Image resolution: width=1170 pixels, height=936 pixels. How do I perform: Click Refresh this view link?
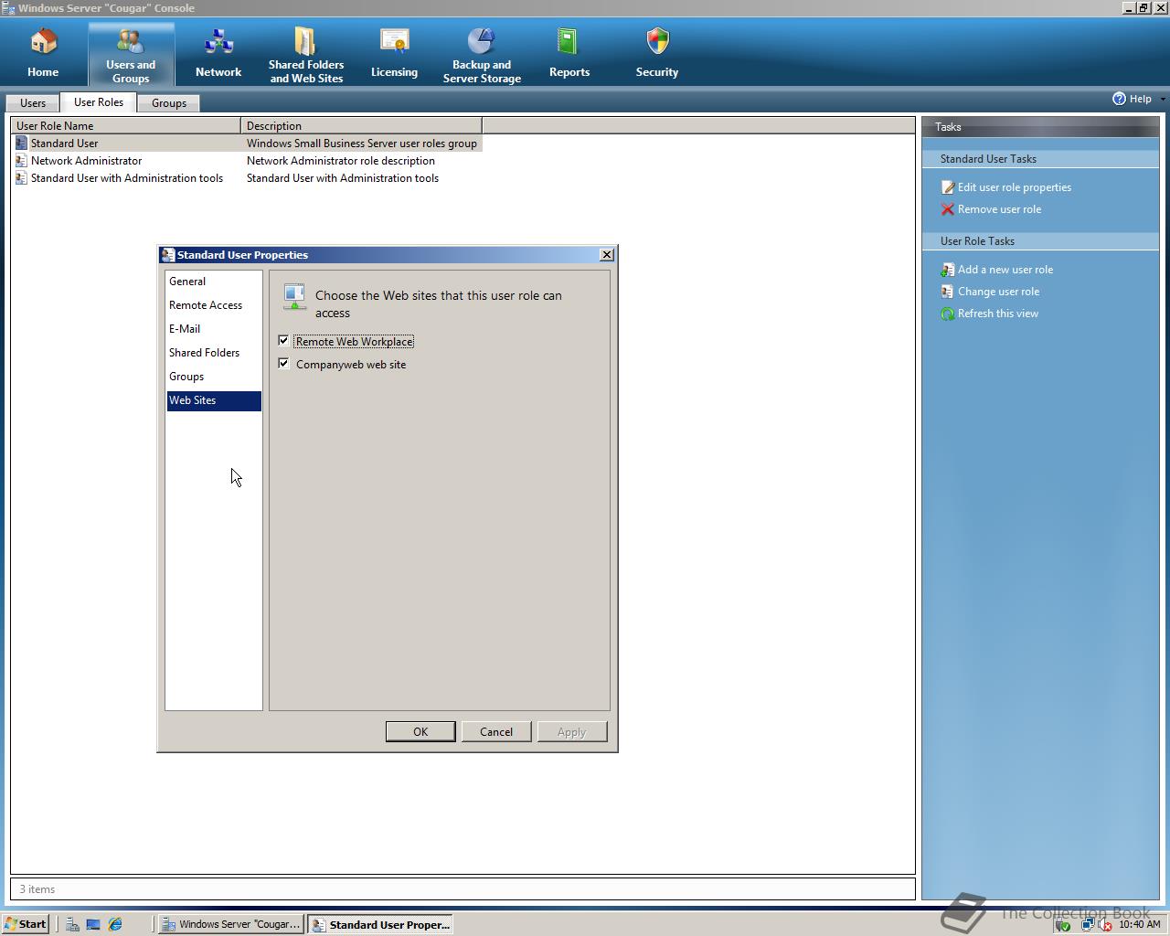(998, 314)
